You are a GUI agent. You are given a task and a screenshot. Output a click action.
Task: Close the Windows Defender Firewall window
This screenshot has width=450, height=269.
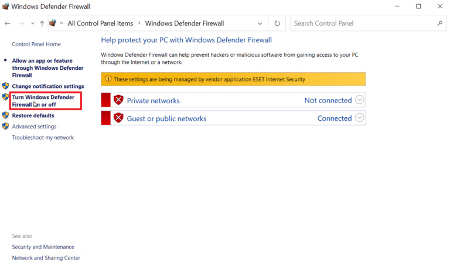point(439,6)
